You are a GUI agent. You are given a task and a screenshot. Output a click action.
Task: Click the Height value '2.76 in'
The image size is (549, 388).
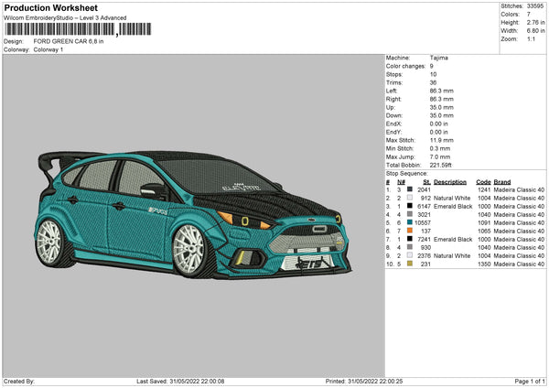click(x=535, y=22)
